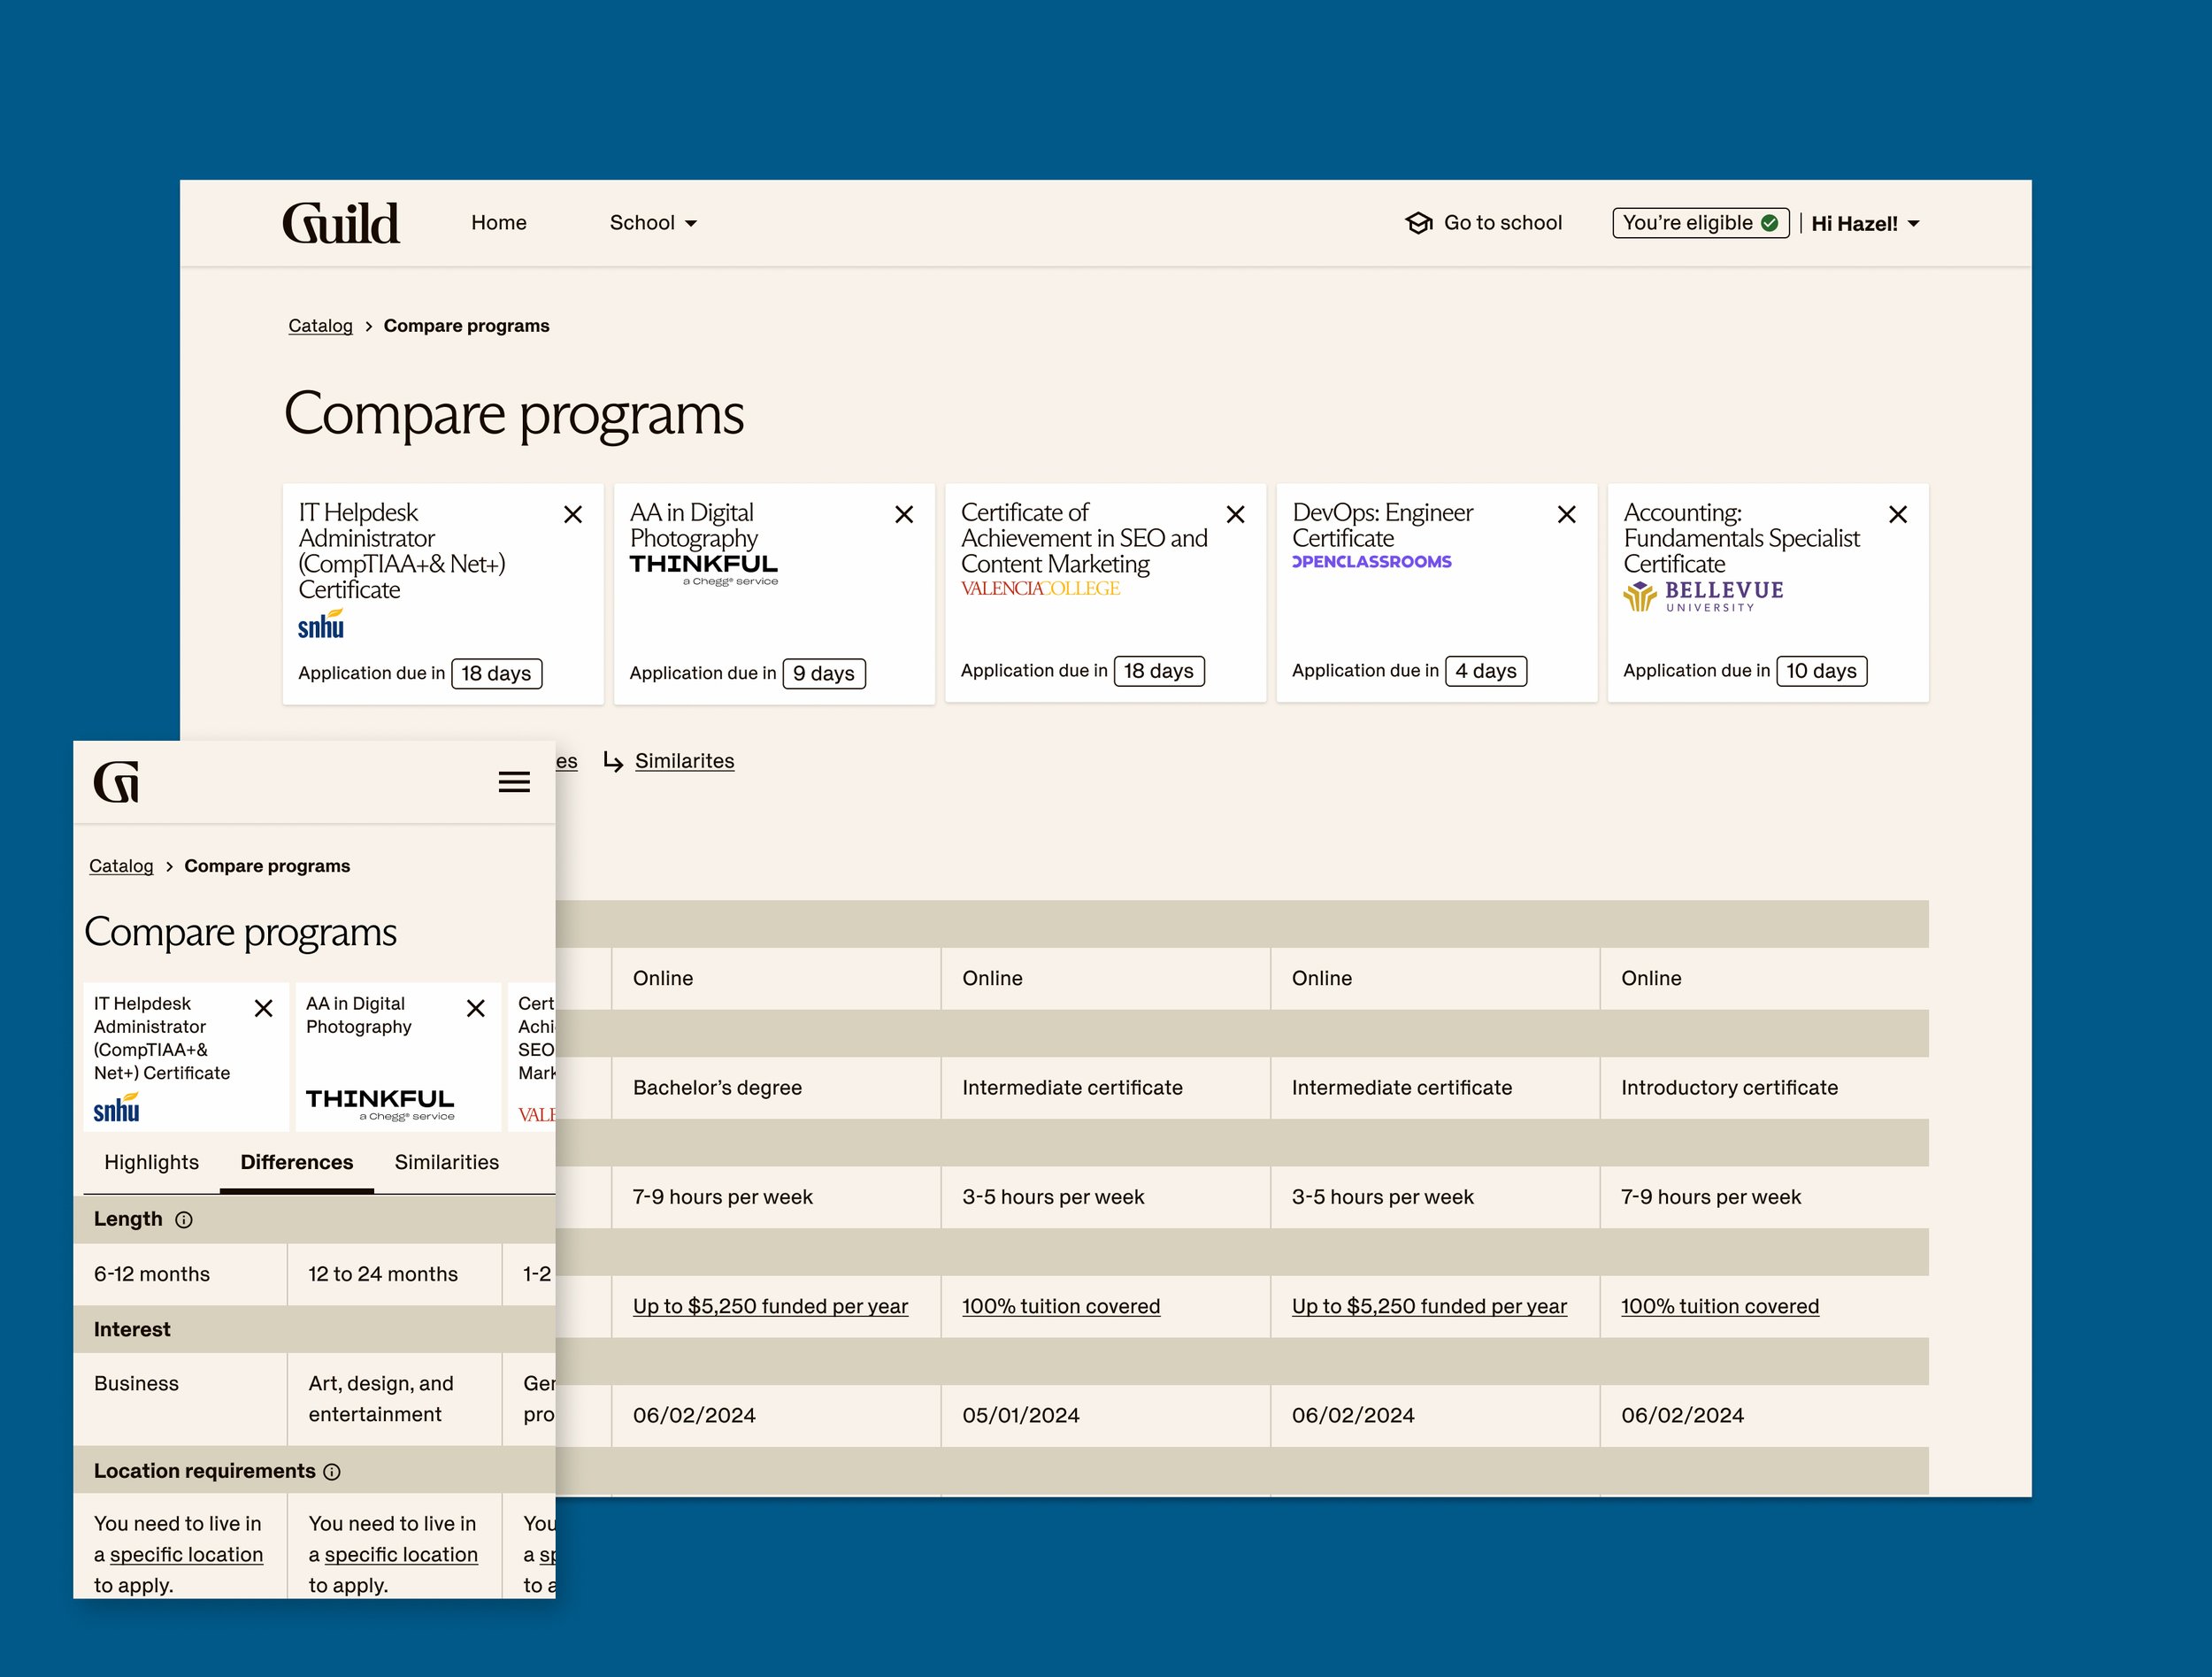The height and width of the screenshot is (1677, 2212).
Task: Click the mobile Guild G logo
Action: tap(117, 782)
